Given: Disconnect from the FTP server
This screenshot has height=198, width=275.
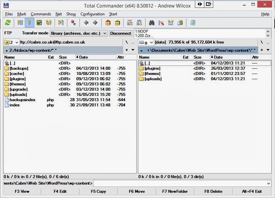Looking at the screenshot, I should coord(120,33).
